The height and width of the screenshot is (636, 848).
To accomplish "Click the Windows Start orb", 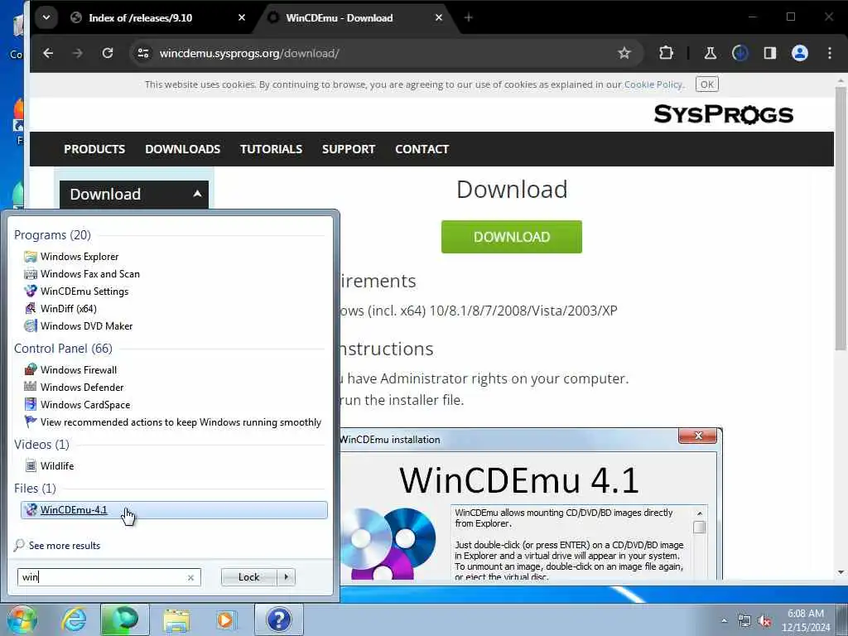I will 22,619.
